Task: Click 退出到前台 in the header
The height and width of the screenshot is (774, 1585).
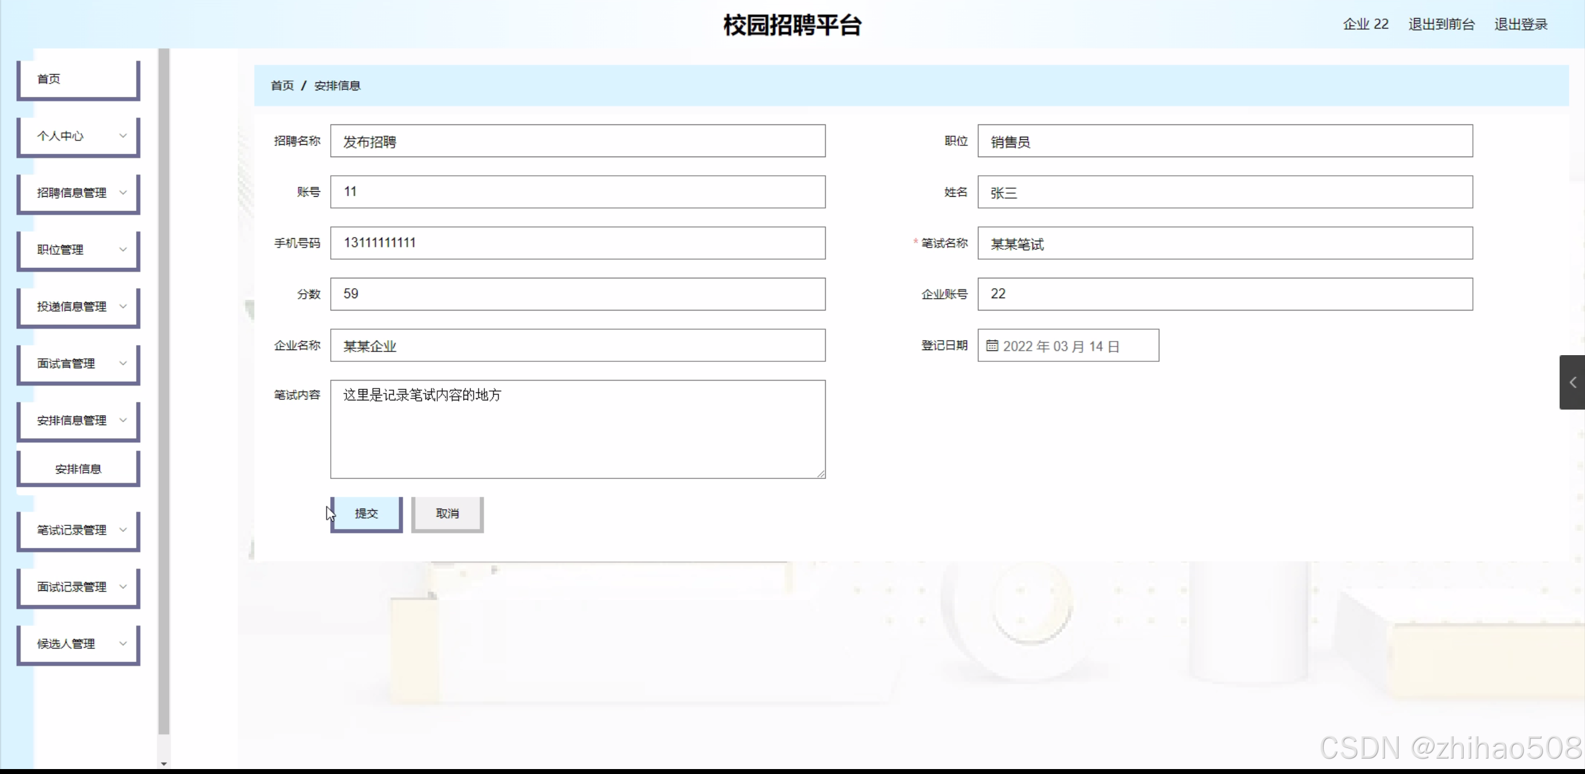Action: 1441,25
